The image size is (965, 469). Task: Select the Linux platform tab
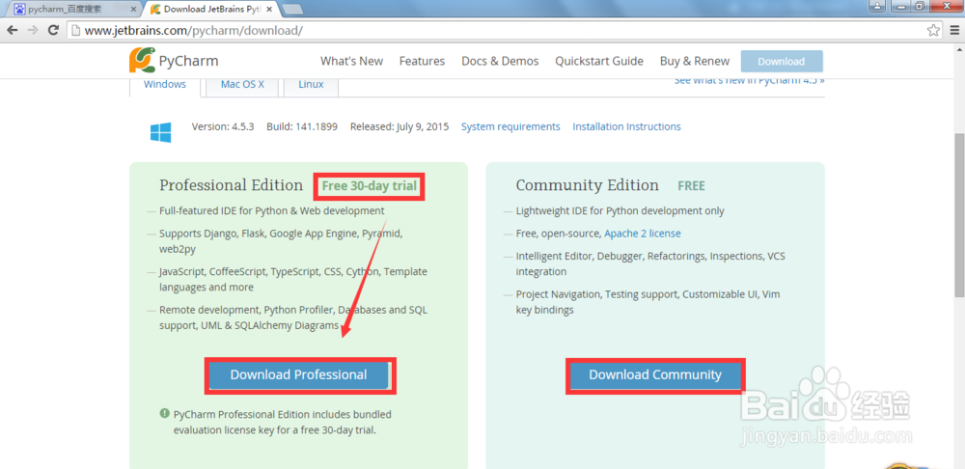pyautogui.click(x=311, y=86)
